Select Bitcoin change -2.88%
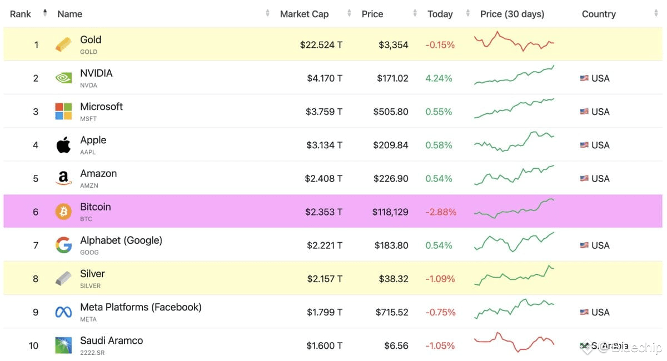 [441, 212]
